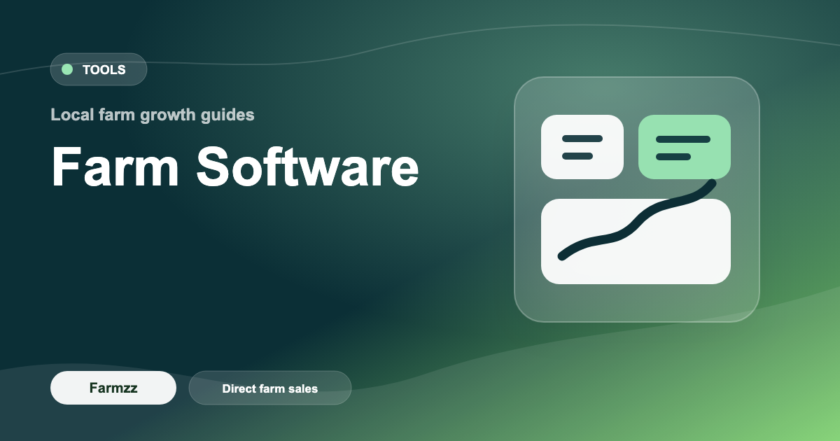Click the Farmzz brand button
The width and height of the screenshot is (840, 441).
point(113,388)
